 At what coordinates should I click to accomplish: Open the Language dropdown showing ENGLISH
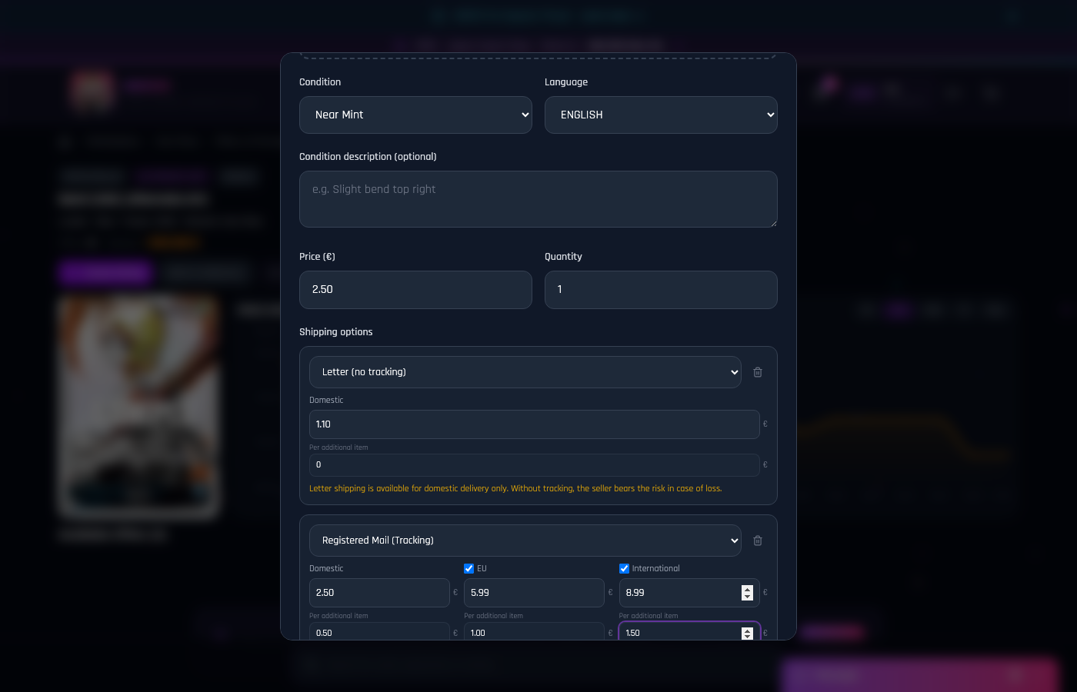[x=661, y=115]
